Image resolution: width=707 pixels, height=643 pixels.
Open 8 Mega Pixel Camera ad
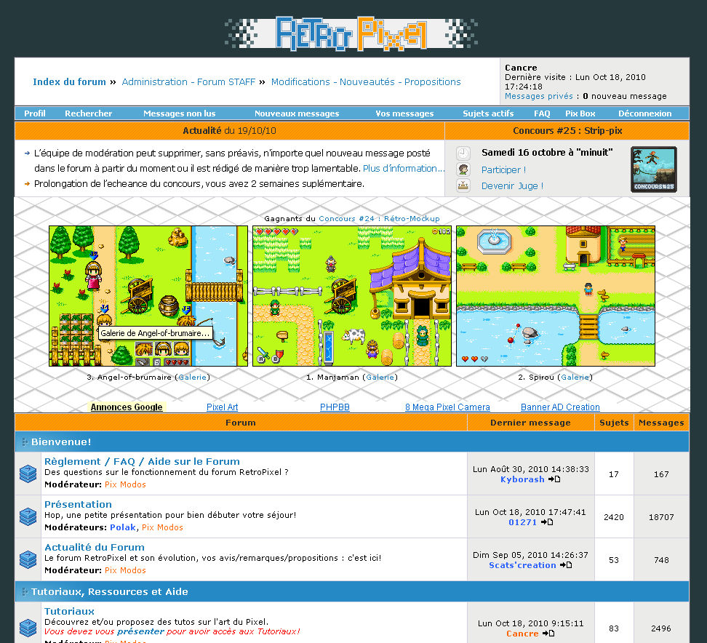pos(447,407)
